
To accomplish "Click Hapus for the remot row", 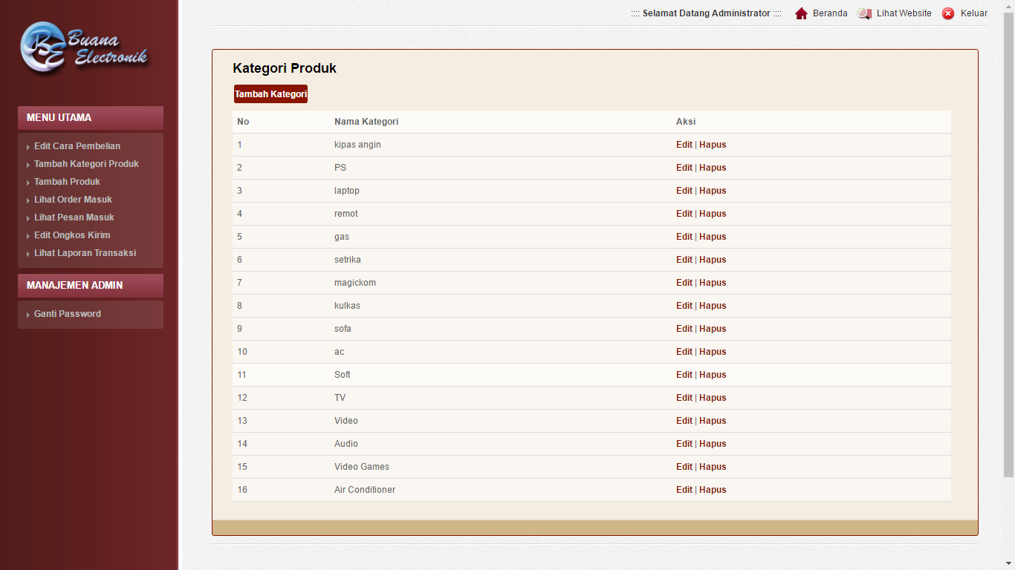I will click(713, 214).
